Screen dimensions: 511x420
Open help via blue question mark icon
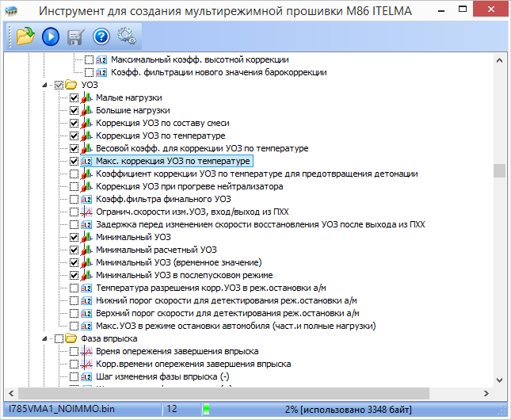coord(101,36)
